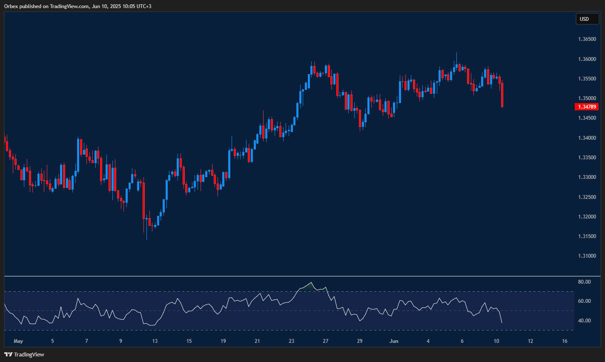The height and width of the screenshot is (362, 605).
Task: Click the 1.36000 price axis label
Action: [587, 59]
